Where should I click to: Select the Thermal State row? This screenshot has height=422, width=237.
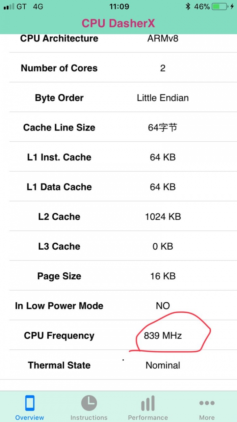[123, 365]
